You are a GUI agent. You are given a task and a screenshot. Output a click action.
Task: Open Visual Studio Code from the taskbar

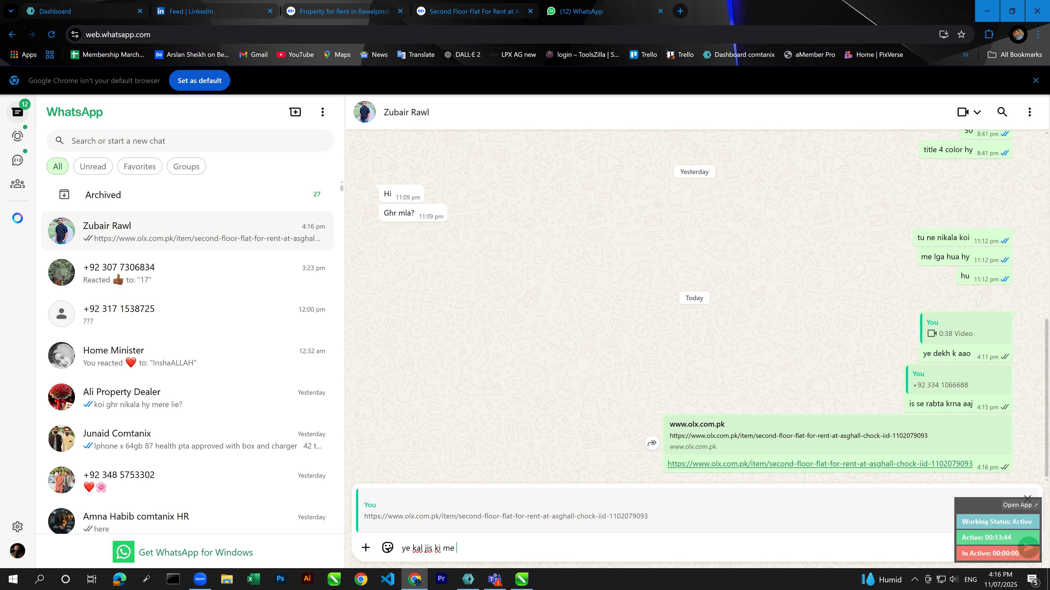point(388,579)
